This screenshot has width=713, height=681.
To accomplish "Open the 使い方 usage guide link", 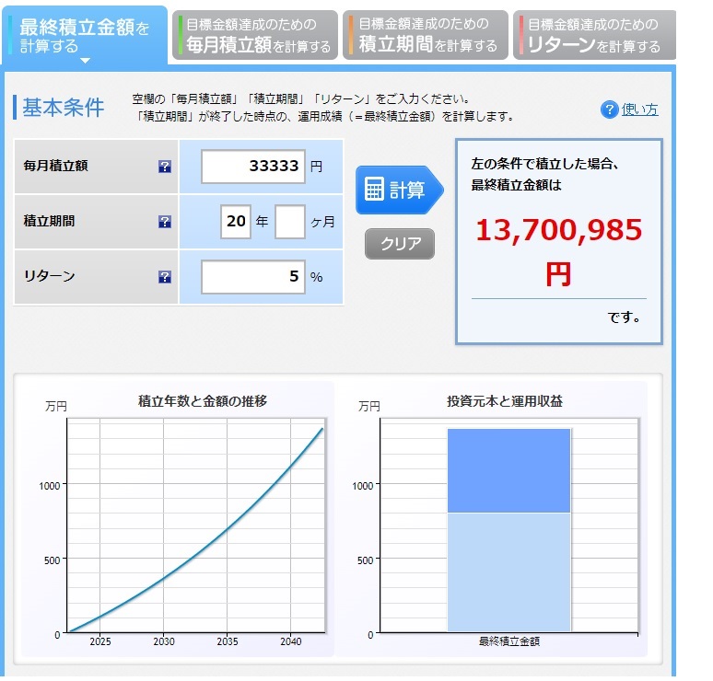I will pos(640,110).
